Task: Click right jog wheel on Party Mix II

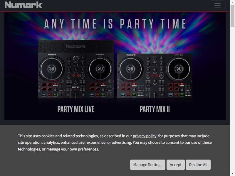Action: (x=179, y=69)
